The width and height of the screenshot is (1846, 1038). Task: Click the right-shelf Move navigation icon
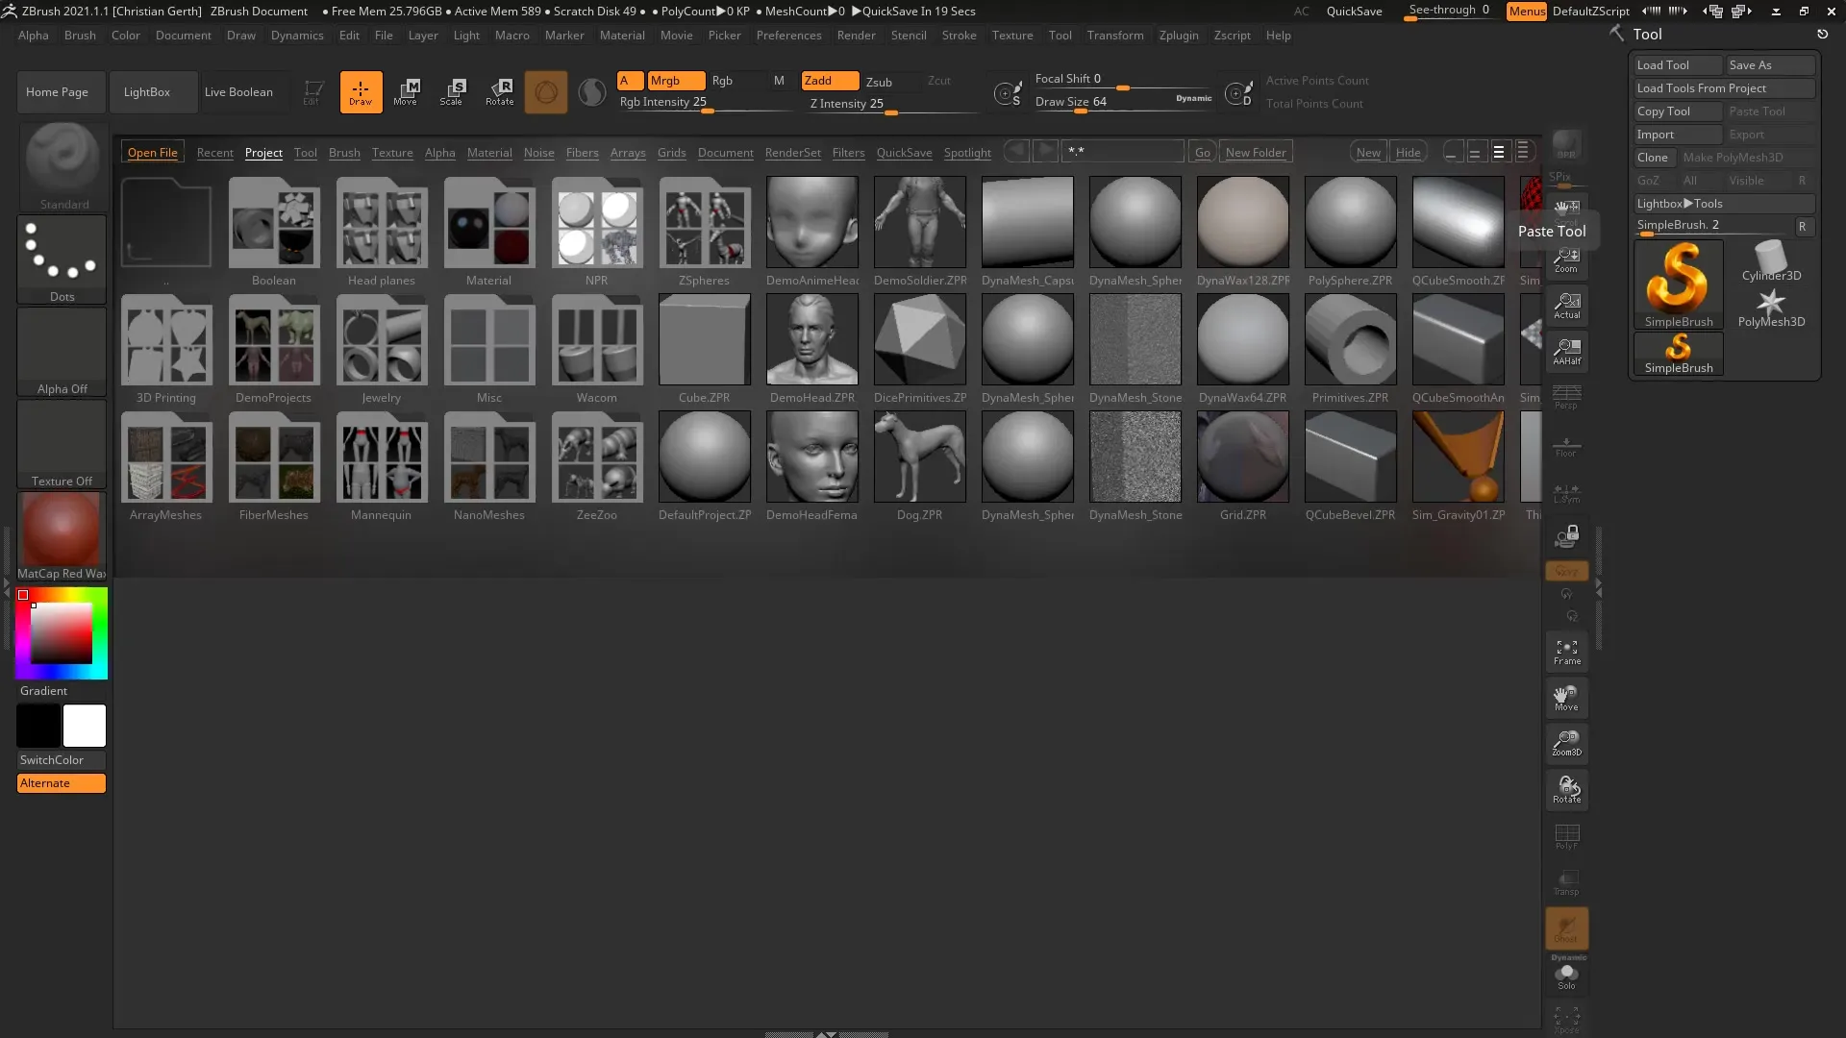point(1567,698)
